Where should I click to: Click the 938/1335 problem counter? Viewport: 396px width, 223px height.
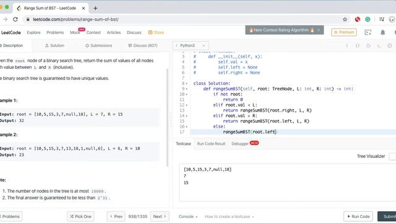pos(137,216)
